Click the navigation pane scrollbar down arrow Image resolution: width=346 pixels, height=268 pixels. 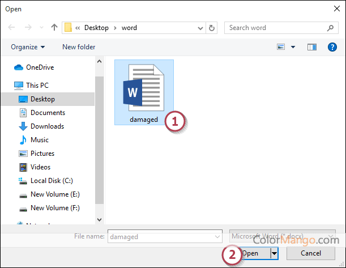[100, 219]
